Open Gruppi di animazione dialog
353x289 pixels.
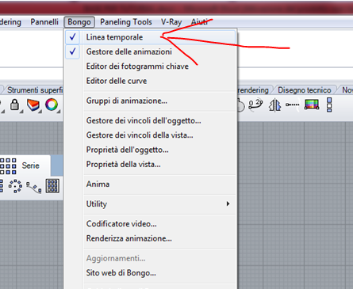[150, 101]
